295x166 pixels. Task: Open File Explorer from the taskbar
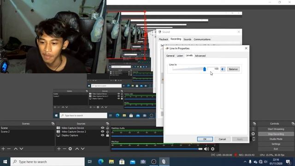click(112, 162)
